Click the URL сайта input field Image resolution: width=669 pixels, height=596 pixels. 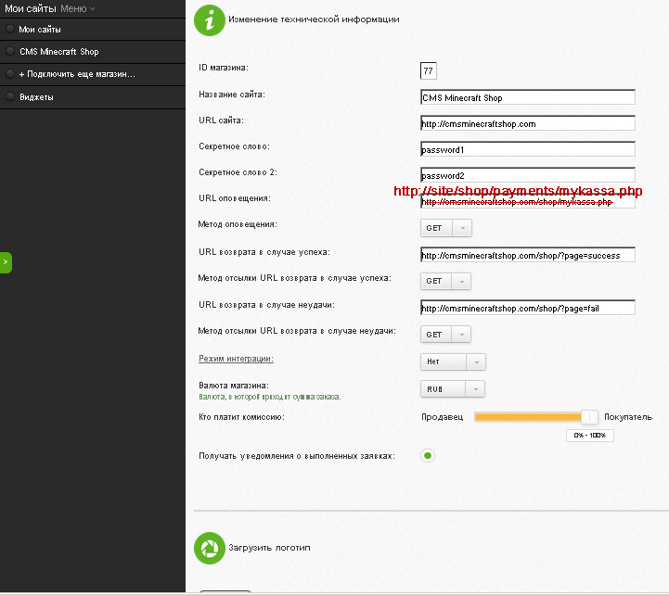click(x=527, y=123)
